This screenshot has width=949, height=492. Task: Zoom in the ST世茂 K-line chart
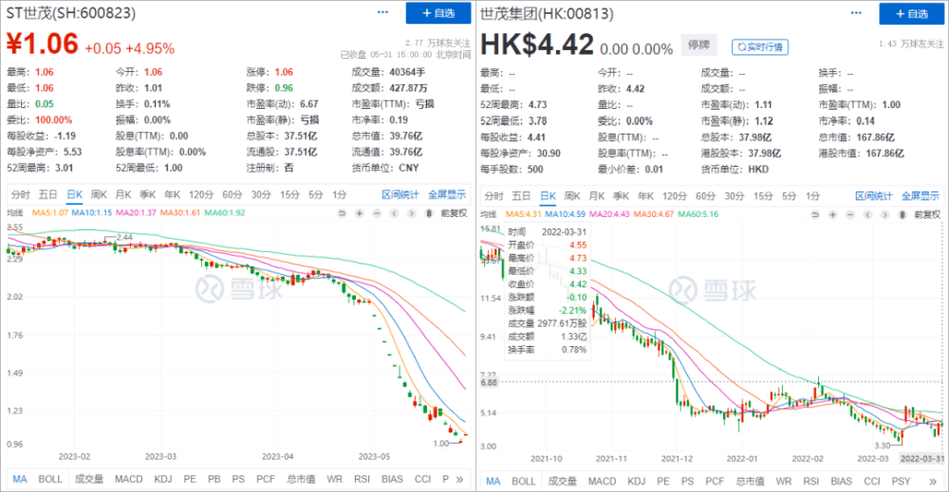(360, 213)
